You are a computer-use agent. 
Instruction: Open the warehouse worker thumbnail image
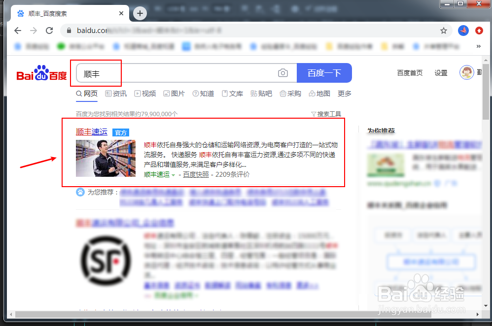(x=105, y=158)
